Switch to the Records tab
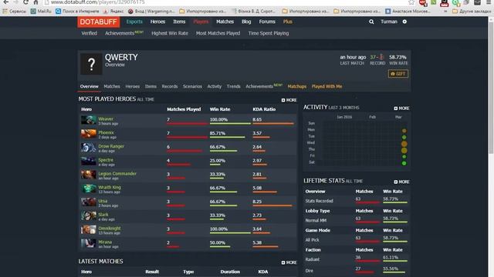Screen dimensions: 494x277 click(x=170, y=86)
